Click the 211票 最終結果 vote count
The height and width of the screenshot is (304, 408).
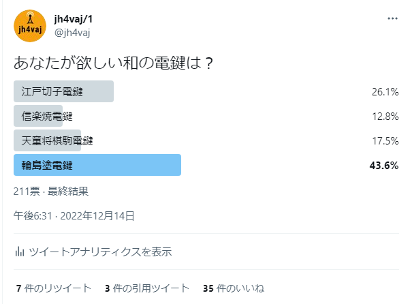(x=51, y=192)
